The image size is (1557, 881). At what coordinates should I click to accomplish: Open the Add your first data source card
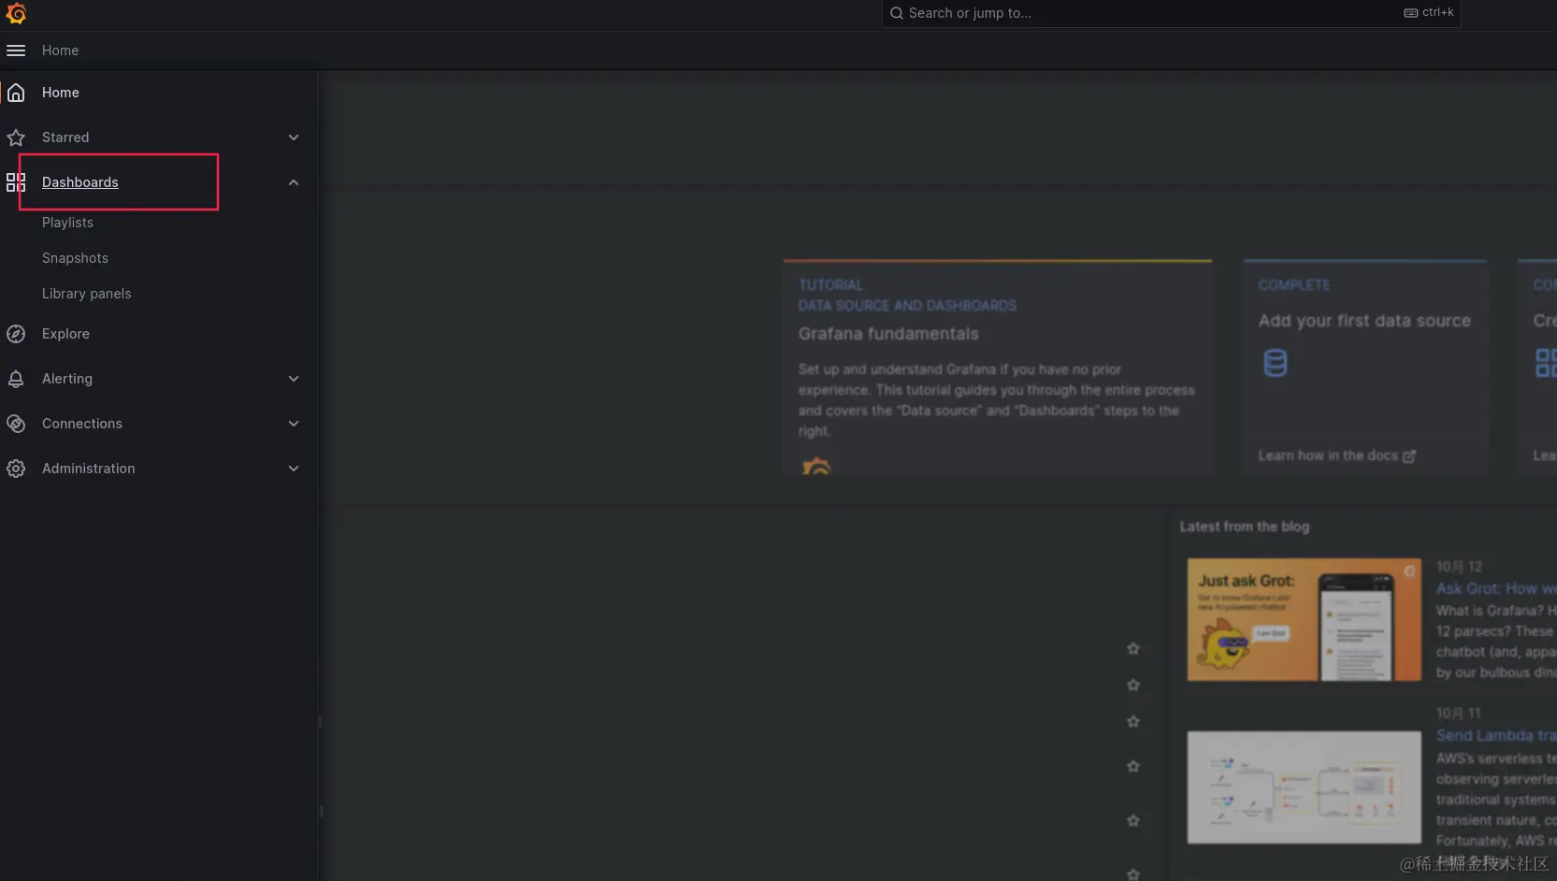coord(1365,367)
